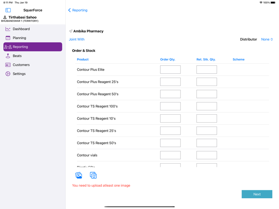279x209 pixels.
Task: Tap Ret. Stk. Qty field for Contour TS Reagent 10's
Action: (206, 119)
